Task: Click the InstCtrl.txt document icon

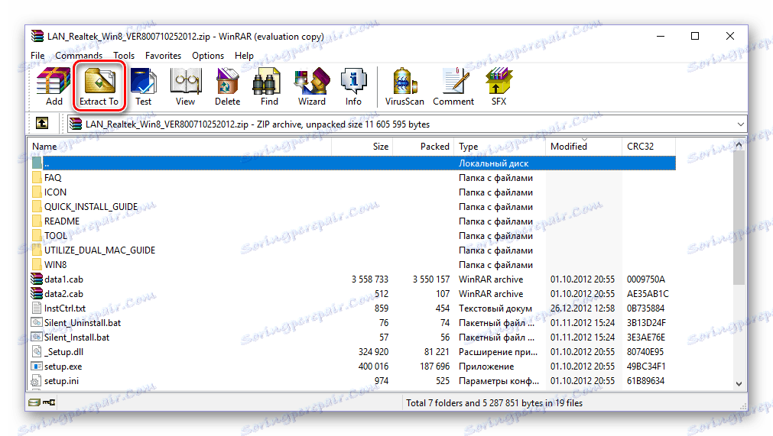Action: click(37, 308)
